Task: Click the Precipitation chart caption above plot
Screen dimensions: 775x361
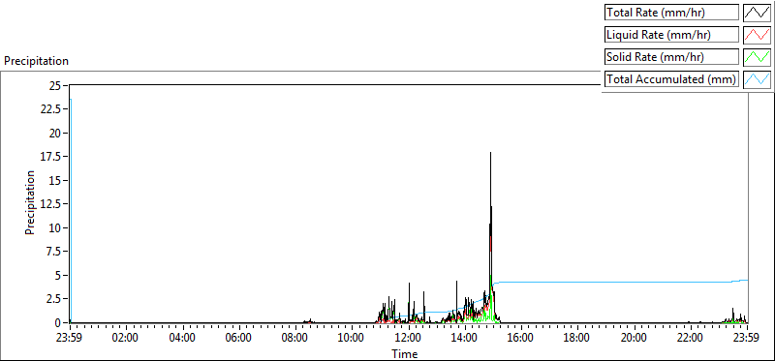Action: [x=36, y=61]
